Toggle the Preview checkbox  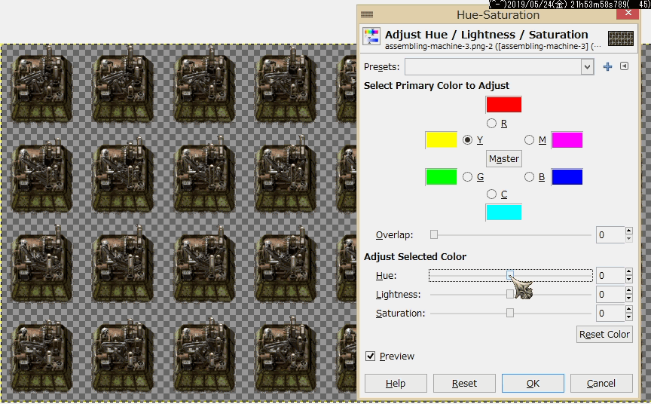tap(371, 357)
